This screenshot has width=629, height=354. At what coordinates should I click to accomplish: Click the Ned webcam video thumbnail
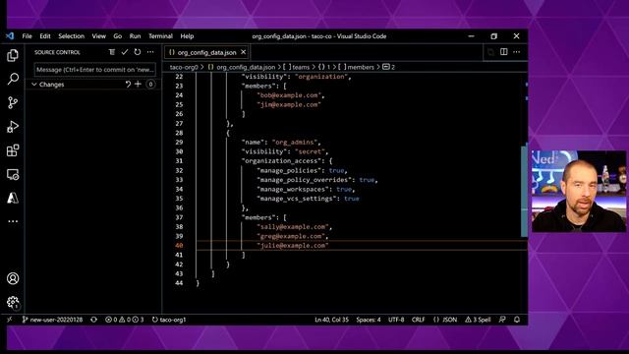click(579, 191)
